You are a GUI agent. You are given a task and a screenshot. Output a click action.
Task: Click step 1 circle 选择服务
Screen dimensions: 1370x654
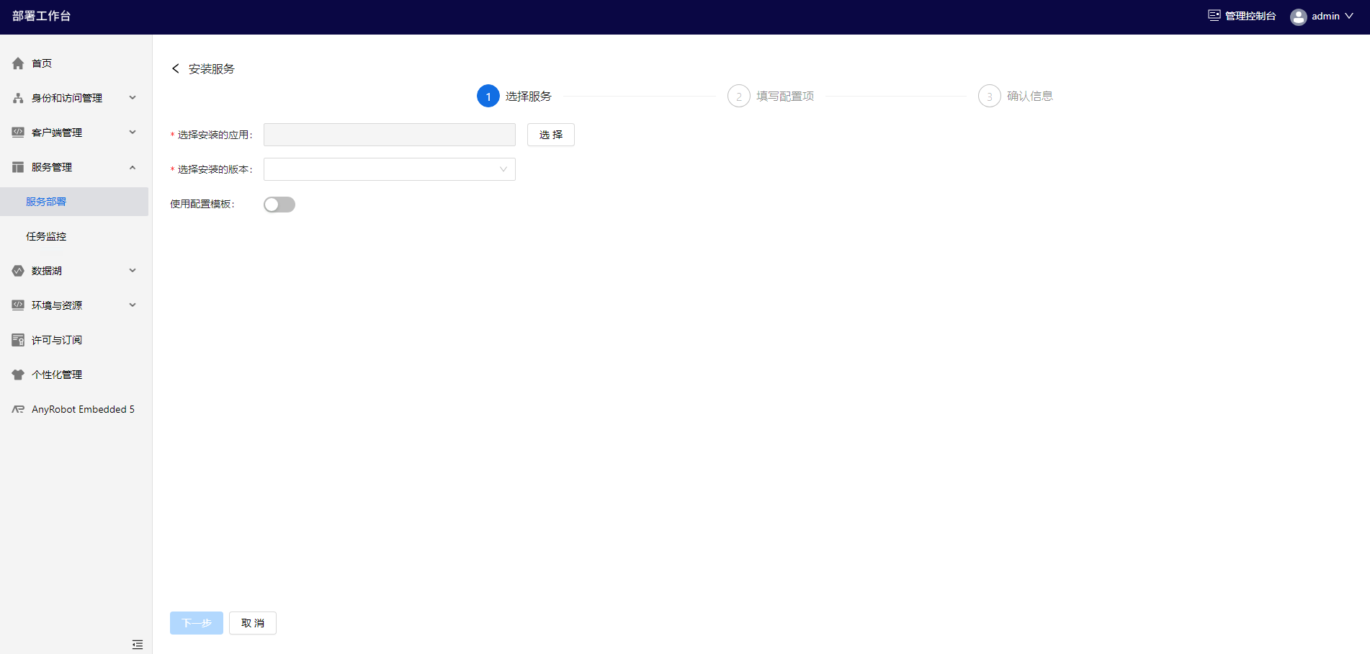[488, 96]
